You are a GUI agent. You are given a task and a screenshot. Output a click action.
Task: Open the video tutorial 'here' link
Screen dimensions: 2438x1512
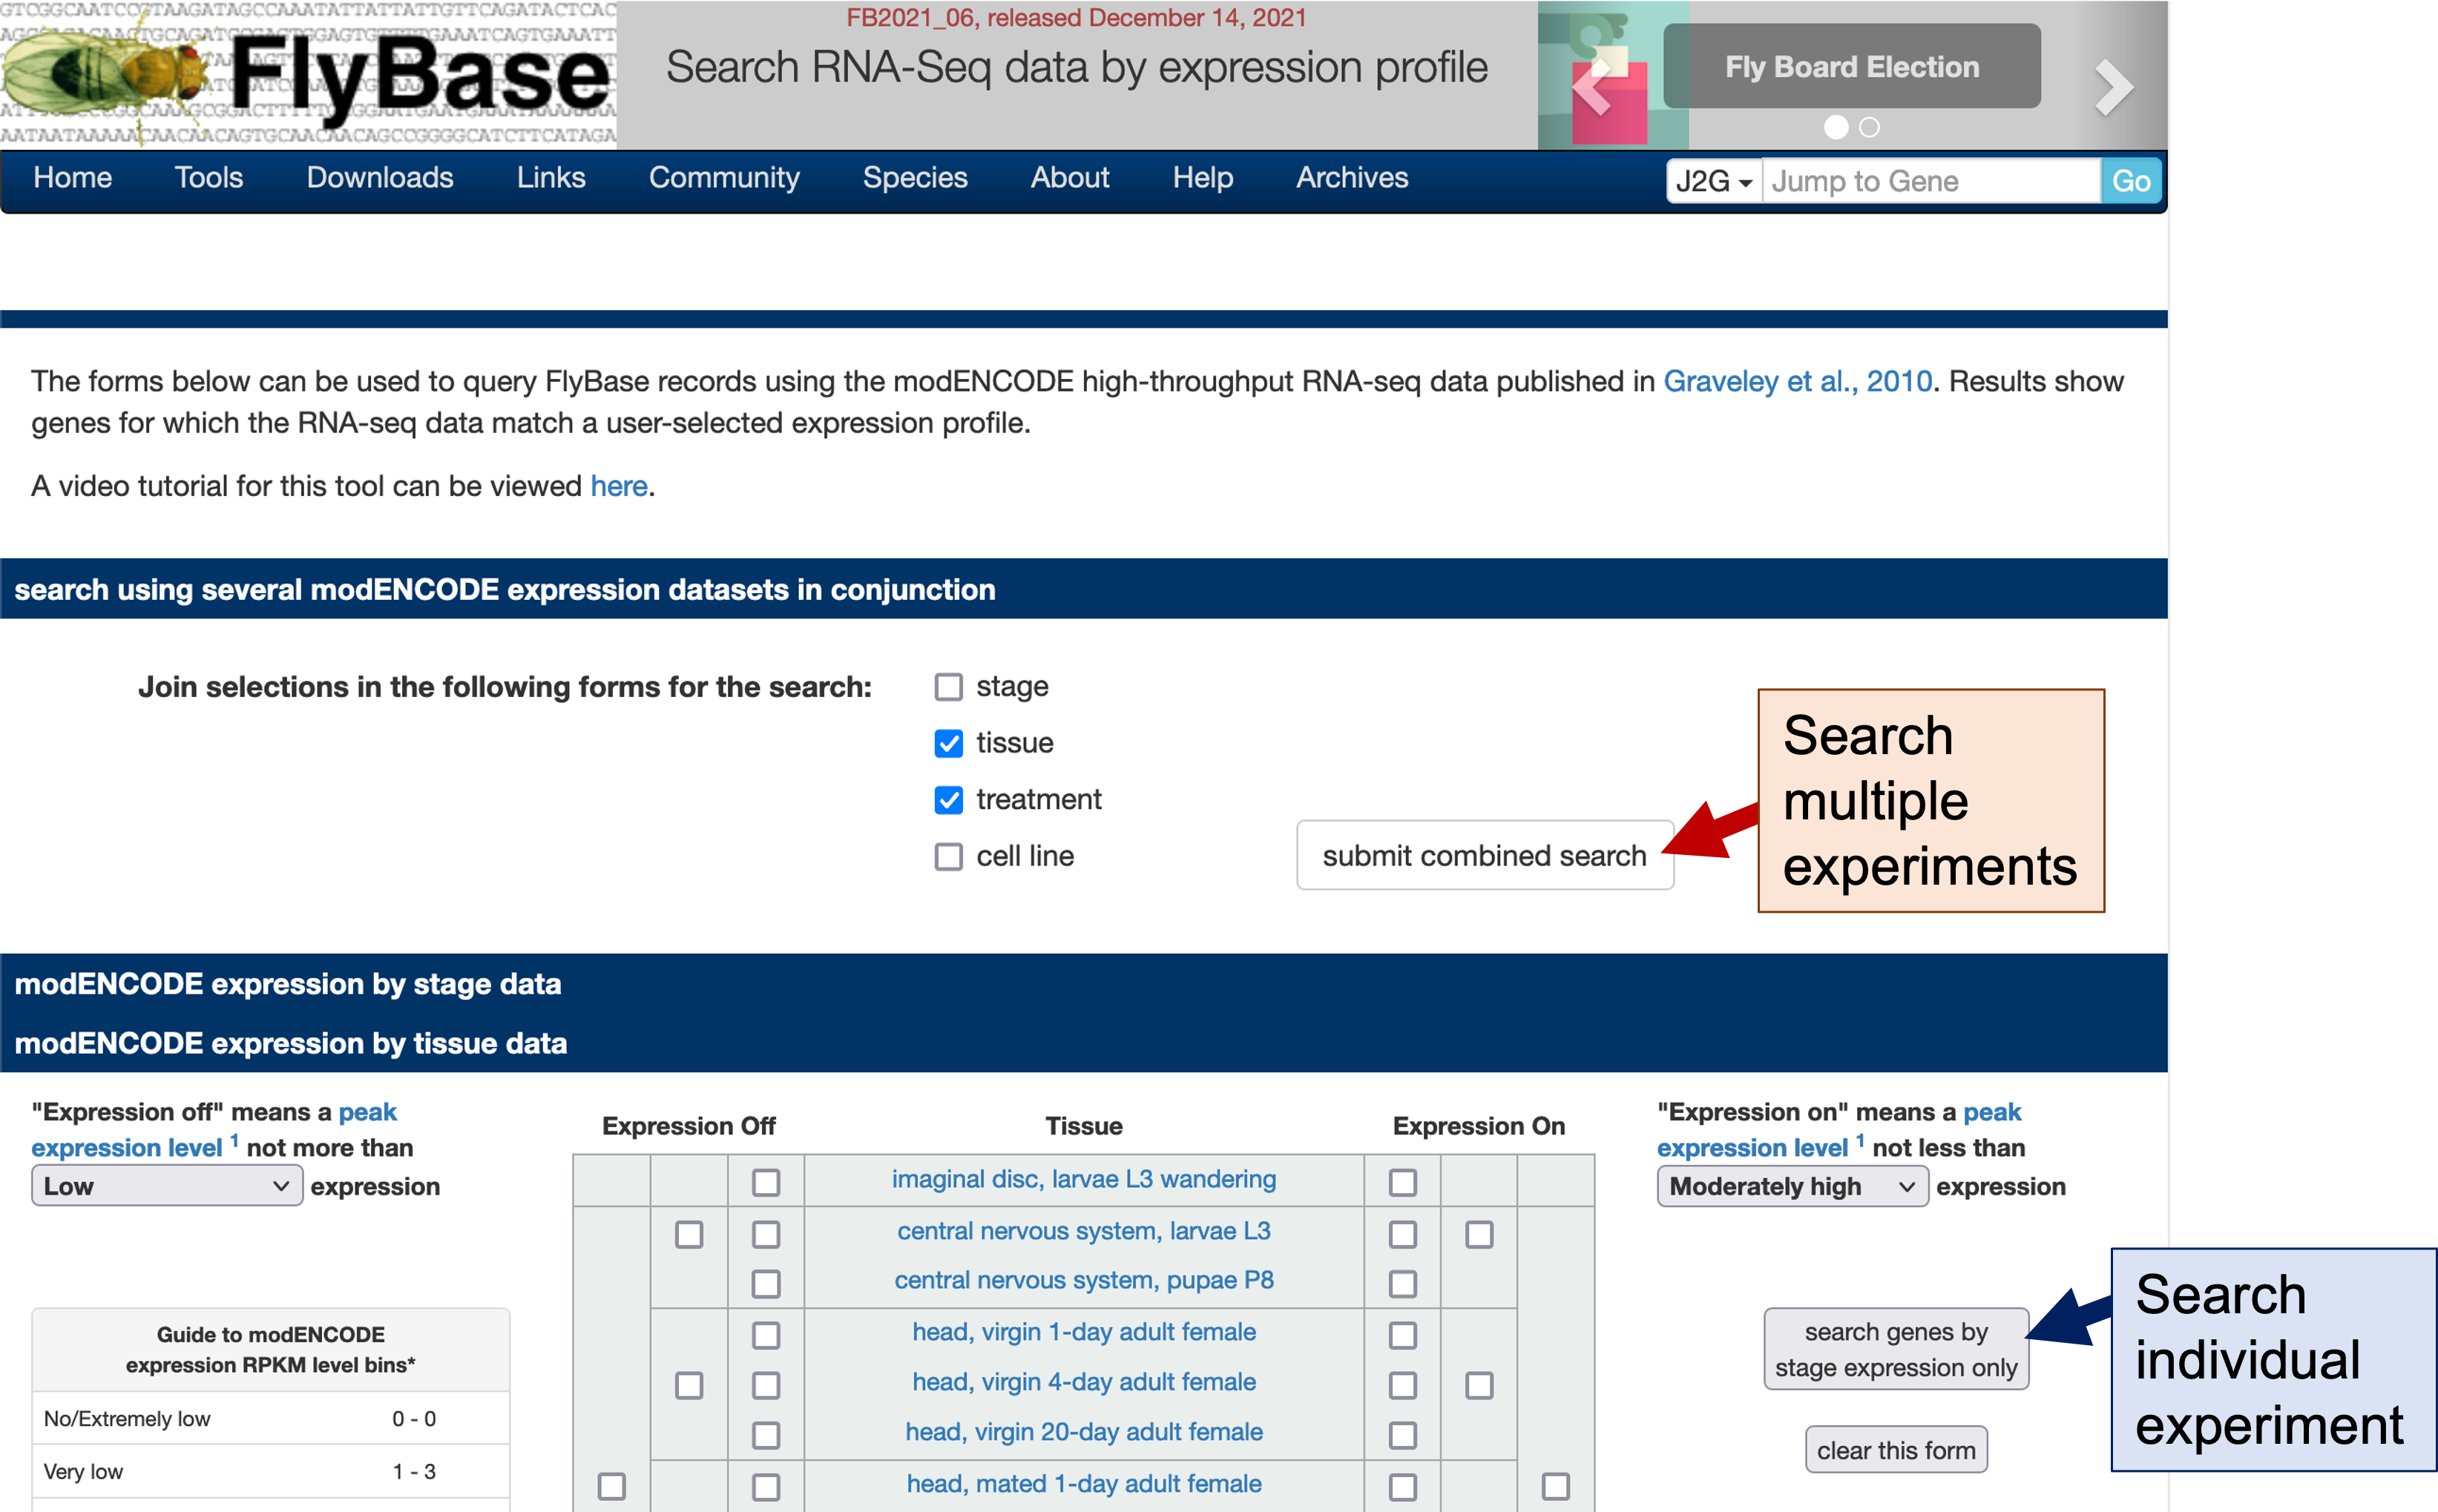[618, 486]
